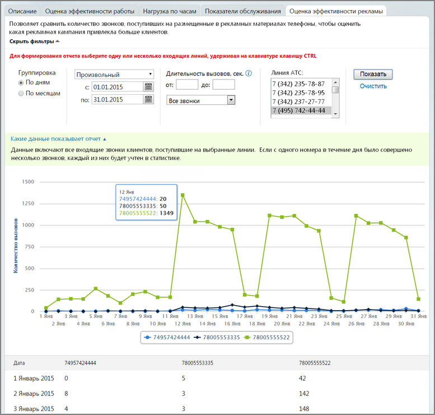The width and height of the screenshot is (435, 415).
Task: Click value 42 in the 1 Январь row
Action: tap(302, 379)
